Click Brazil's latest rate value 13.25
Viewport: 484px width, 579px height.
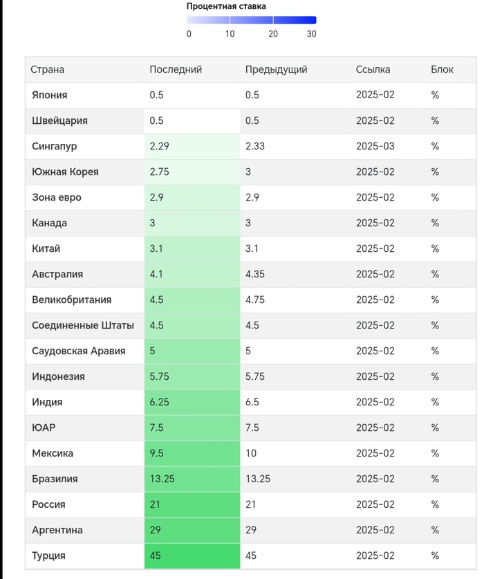click(162, 479)
